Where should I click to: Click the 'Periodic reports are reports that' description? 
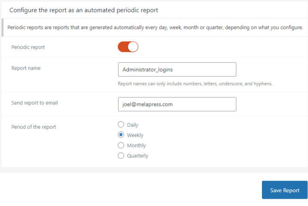[x=155, y=28]
